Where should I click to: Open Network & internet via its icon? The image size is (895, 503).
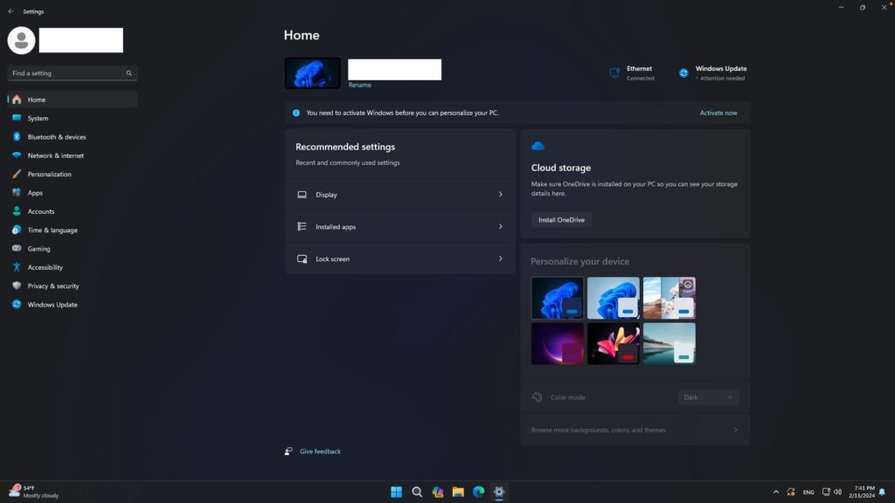coord(17,155)
